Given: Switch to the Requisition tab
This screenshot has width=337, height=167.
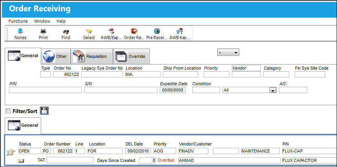Looking at the screenshot, I should tap(92, 56).
